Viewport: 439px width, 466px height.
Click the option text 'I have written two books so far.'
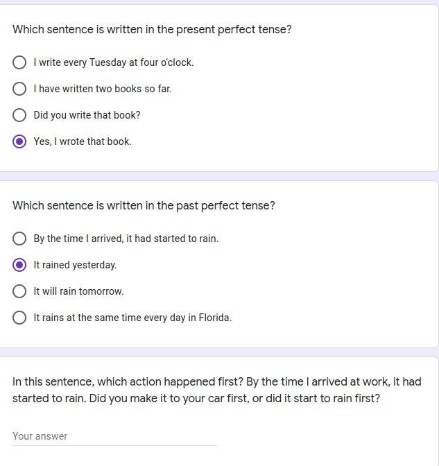[103, 89]
